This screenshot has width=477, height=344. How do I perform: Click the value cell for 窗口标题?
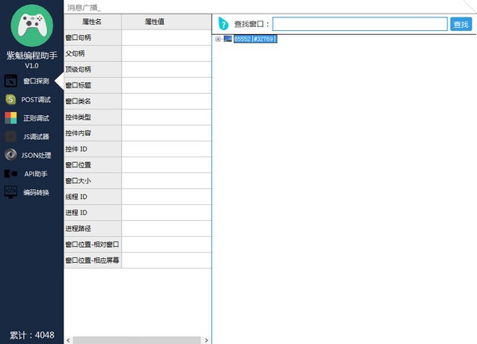click(x=166, y=85)
